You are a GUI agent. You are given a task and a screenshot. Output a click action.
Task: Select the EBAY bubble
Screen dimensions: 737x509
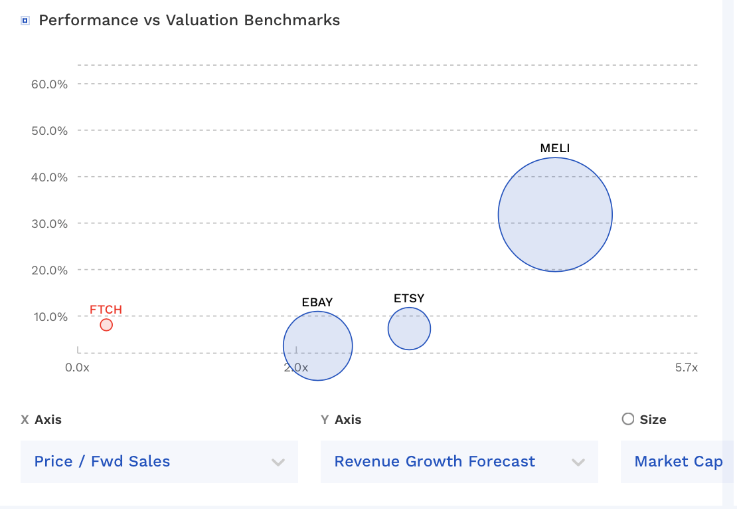[317, 346]
